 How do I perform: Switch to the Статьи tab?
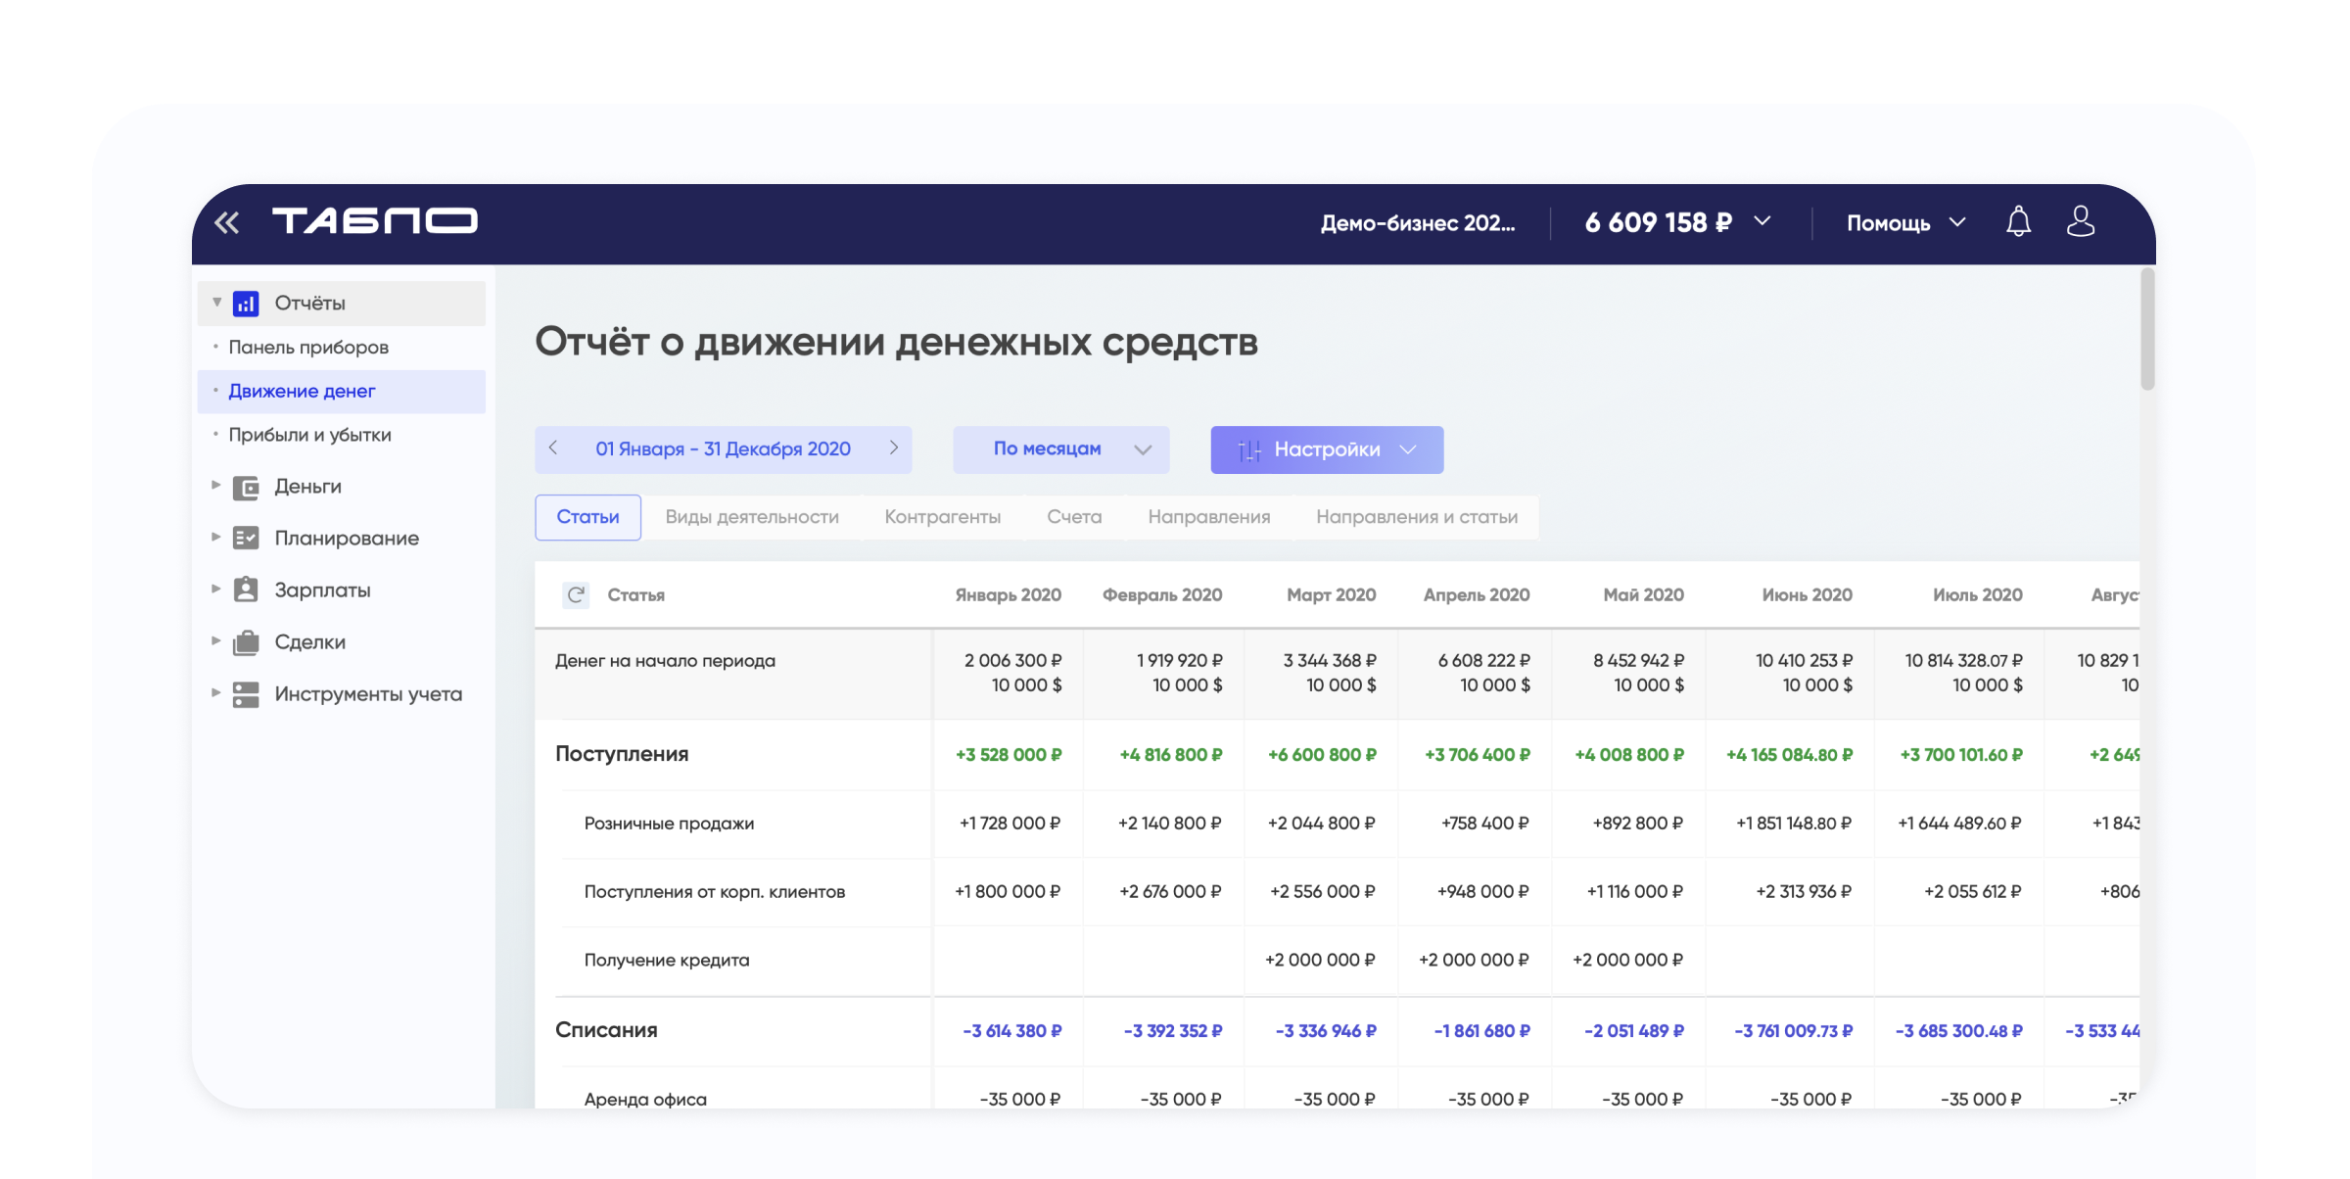coord(587,517)
